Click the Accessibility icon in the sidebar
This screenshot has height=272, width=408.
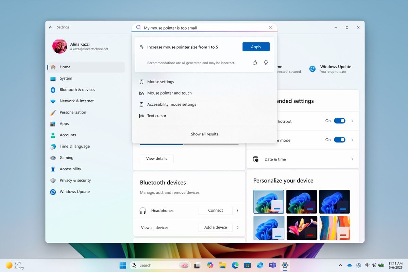click(53, 169)
